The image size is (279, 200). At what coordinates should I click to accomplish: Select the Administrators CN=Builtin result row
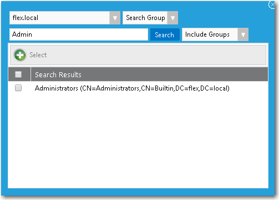(x=138, y=88)
